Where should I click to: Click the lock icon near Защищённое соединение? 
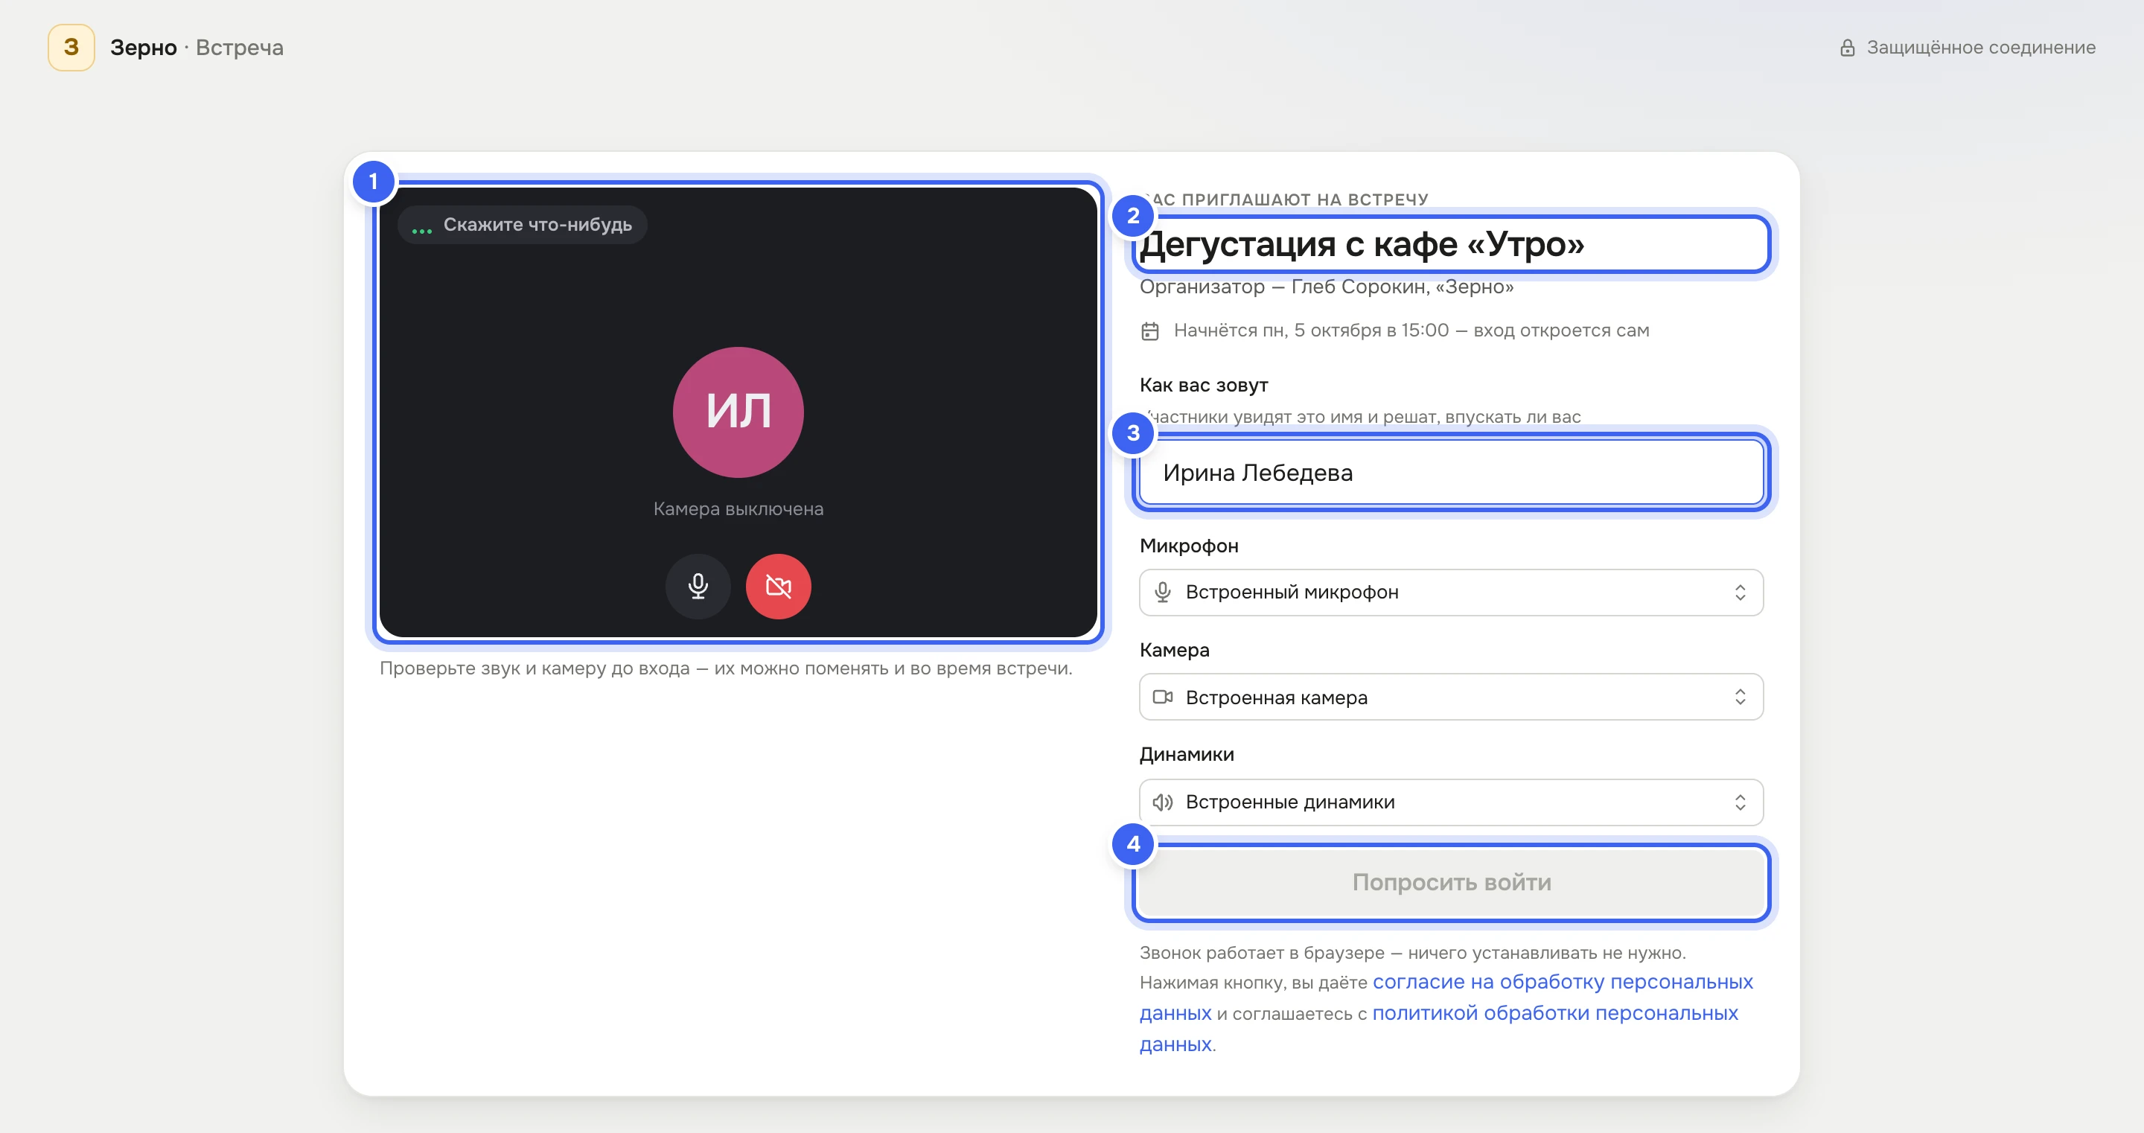pos(1847,48)
